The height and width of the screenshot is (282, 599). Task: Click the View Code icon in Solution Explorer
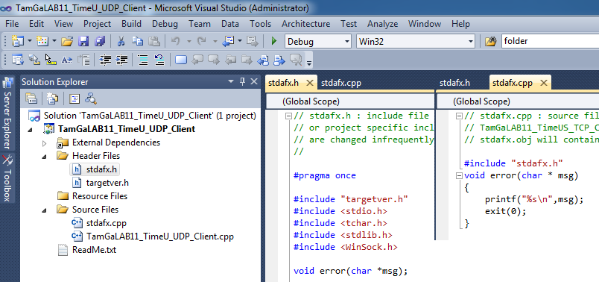(x=74, y=98)
